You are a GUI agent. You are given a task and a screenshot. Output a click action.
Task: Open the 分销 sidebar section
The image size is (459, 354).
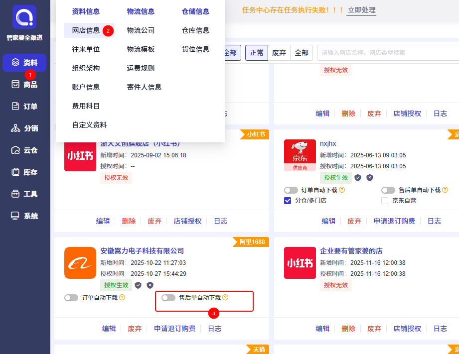[24, 128]
